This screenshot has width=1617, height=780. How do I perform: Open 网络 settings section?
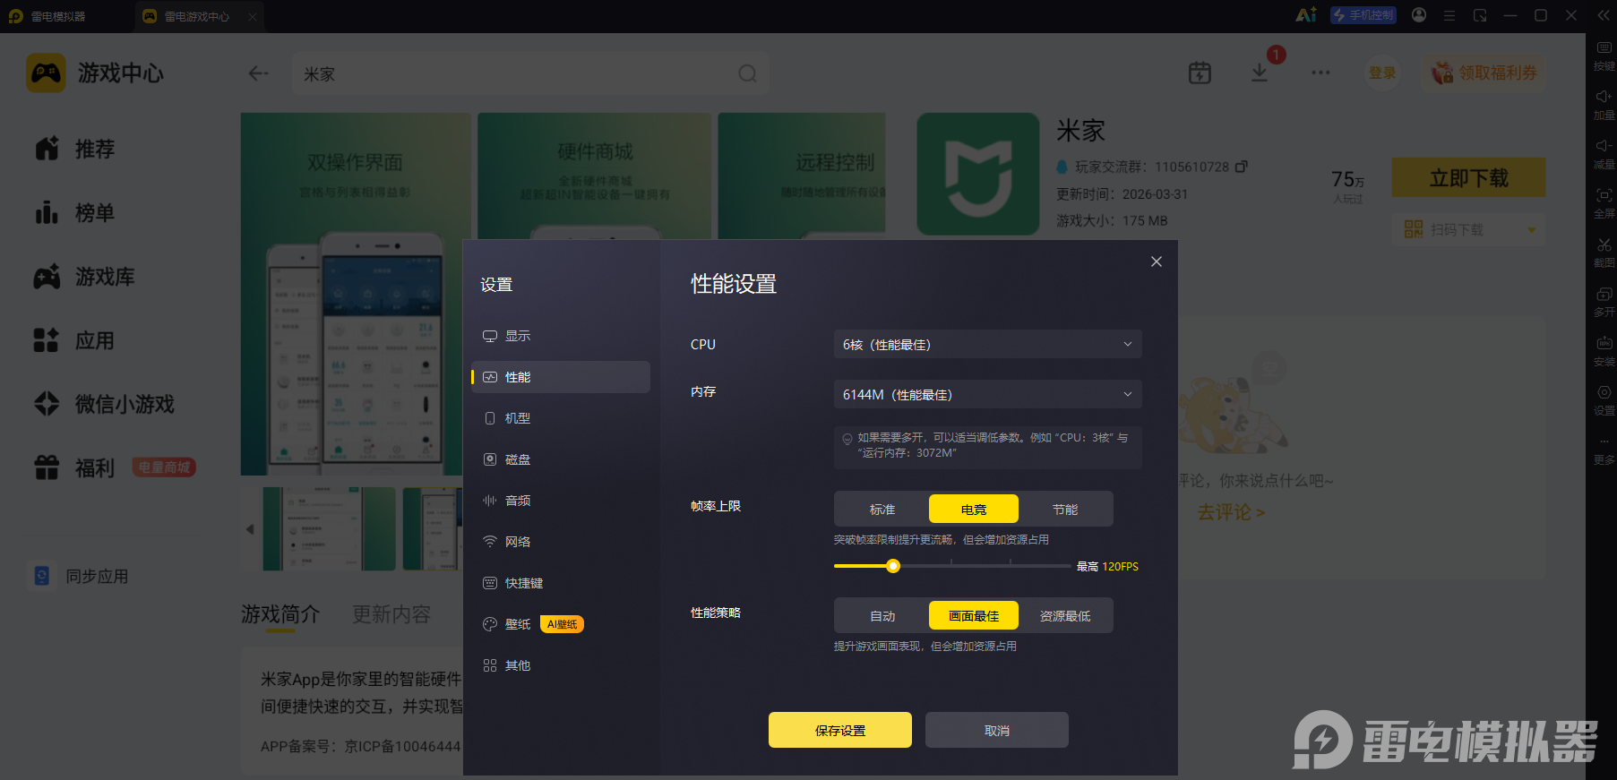click(x=561, y=542)
